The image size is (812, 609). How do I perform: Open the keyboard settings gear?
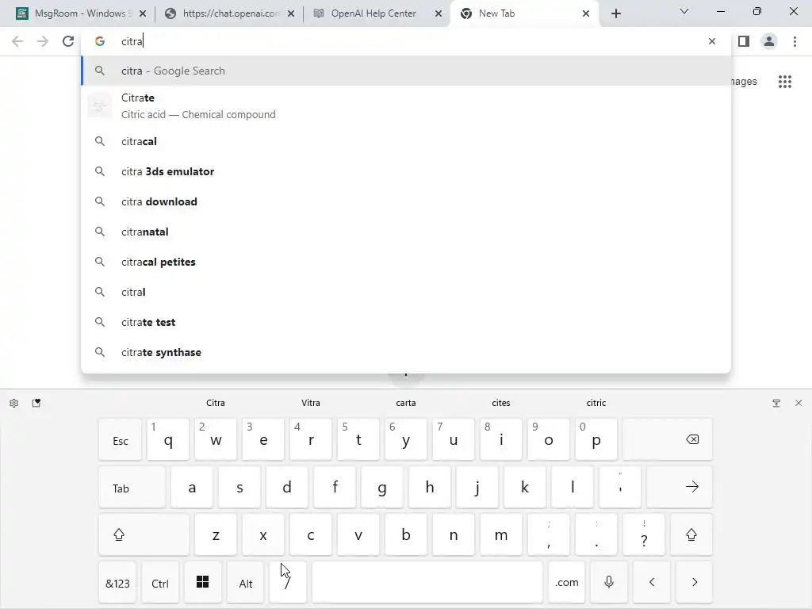[x=14, y=403]
